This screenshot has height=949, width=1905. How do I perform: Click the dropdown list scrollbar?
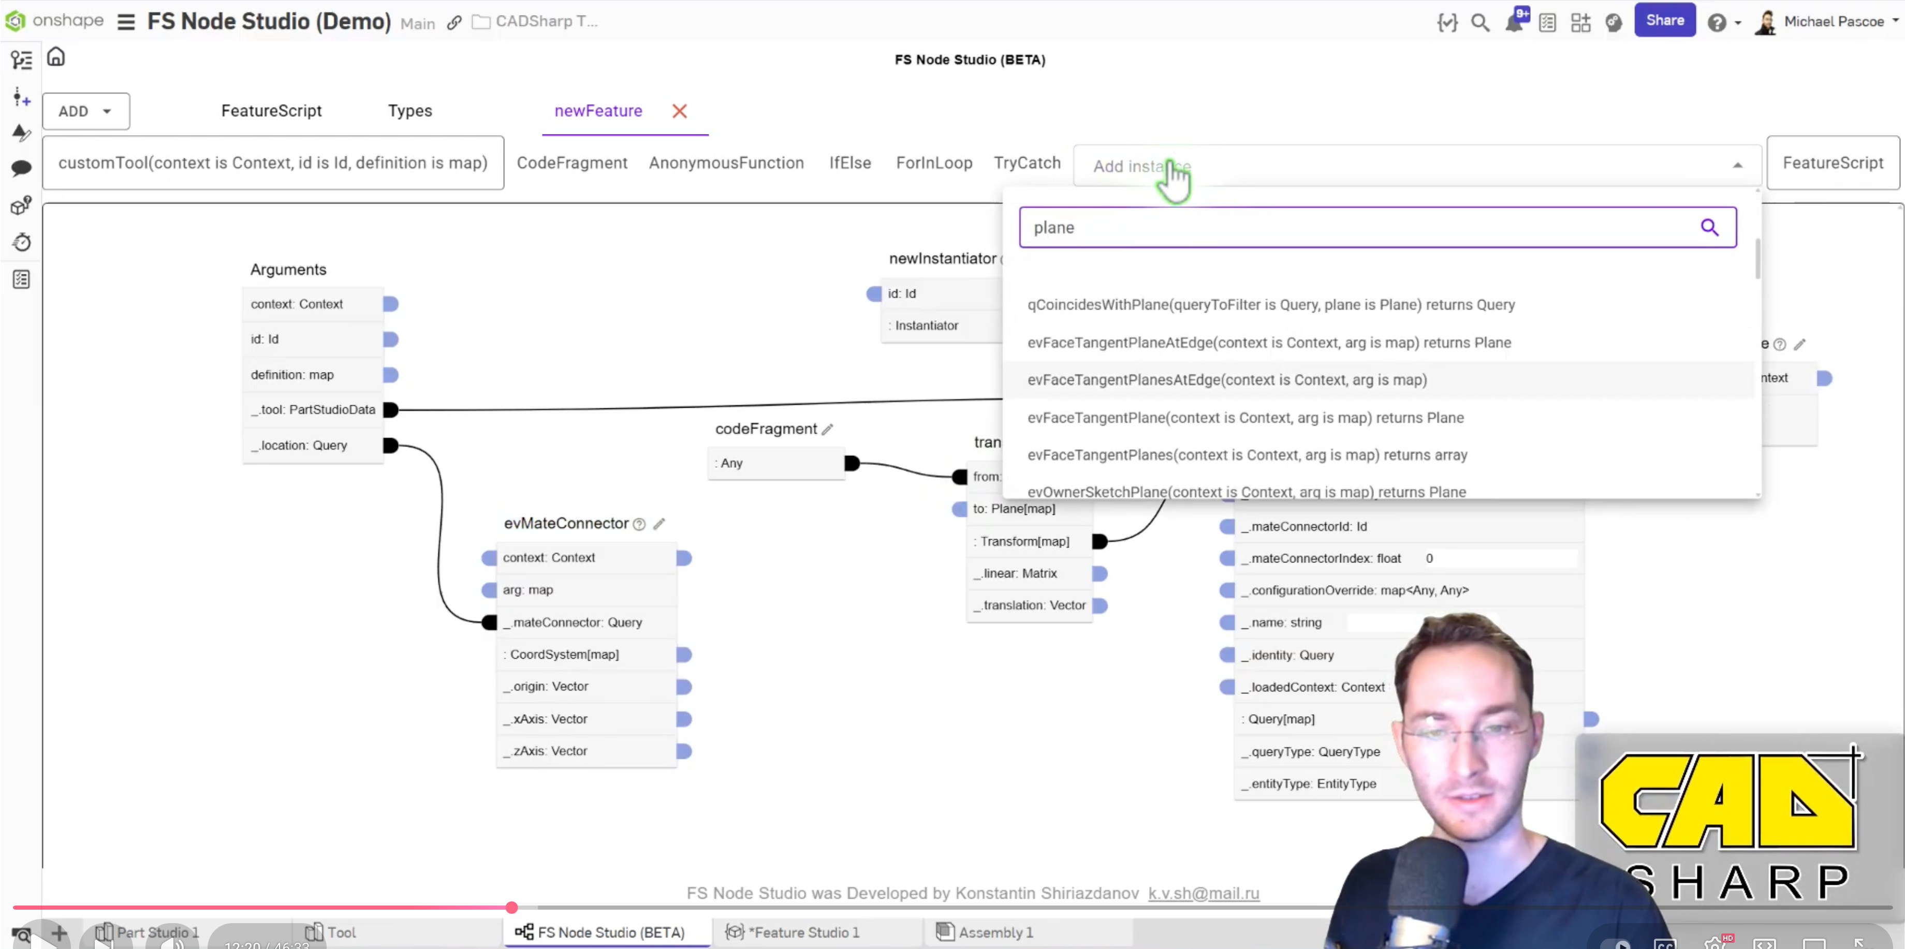1757,259
